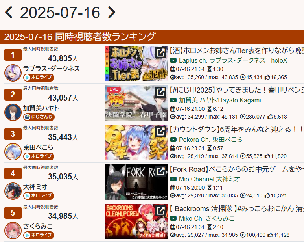
Task: Open Mio Channel 大神ミオ channel link
Action: pos(209,179)
